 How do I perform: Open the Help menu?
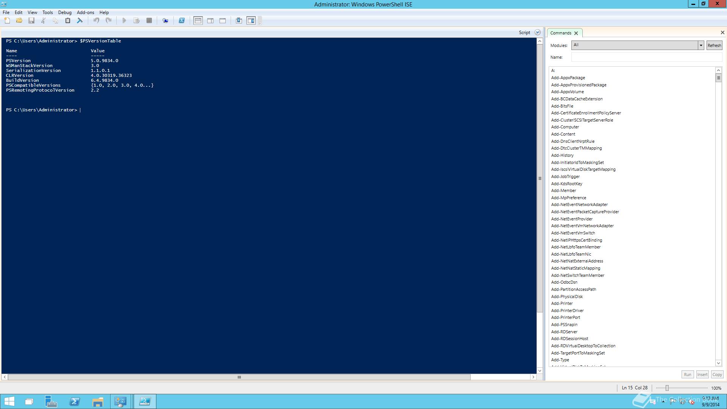point(104,12)
